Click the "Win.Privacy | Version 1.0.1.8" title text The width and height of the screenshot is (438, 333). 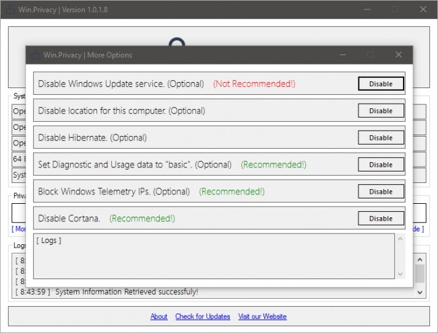(63, 9)
